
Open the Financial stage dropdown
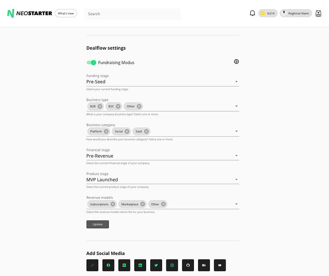point(163,156)
